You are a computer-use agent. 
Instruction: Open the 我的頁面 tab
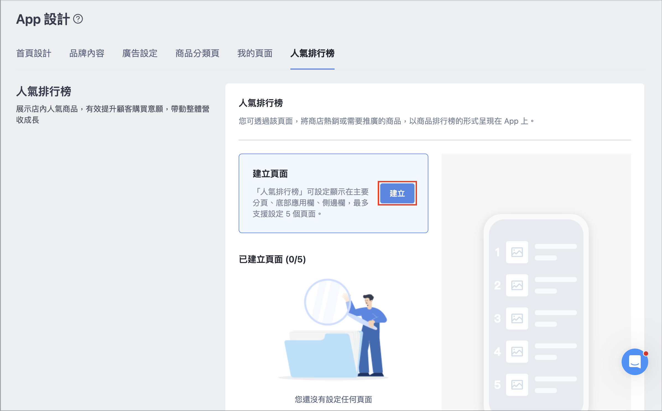(255, 53)
